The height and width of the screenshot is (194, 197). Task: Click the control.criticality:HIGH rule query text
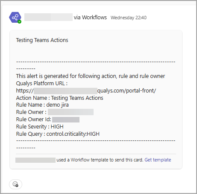(x=73, y=134)
